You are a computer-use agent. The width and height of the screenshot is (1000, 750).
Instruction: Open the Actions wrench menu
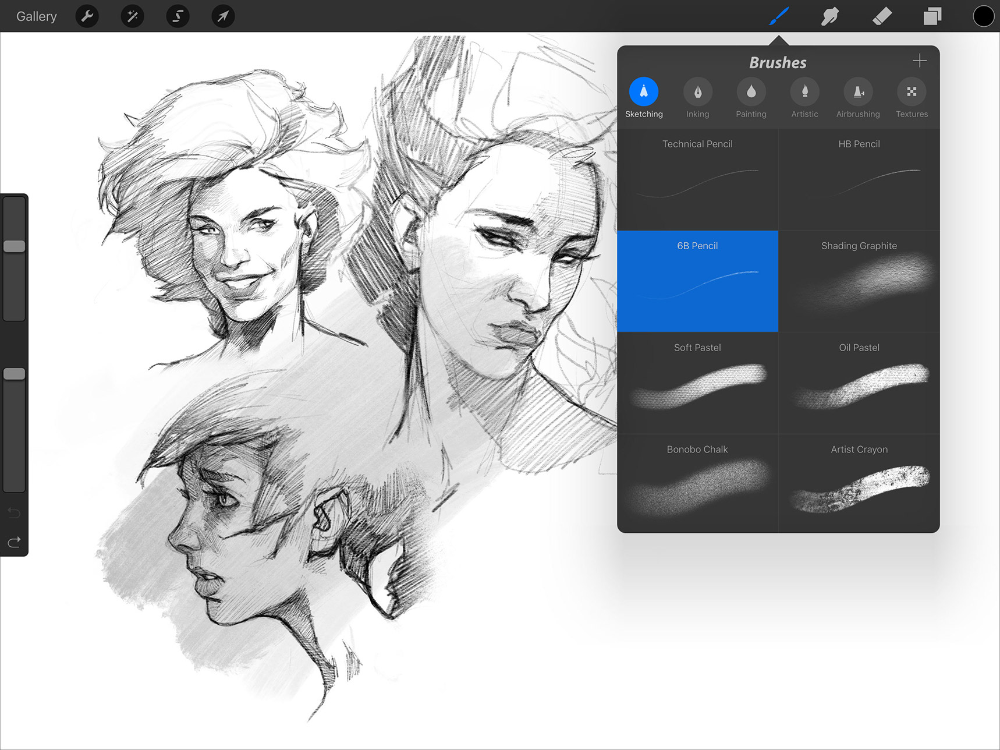[x=87, y=16]
